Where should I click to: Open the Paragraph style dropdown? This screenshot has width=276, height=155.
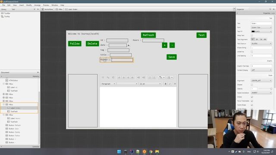[108, 84]
